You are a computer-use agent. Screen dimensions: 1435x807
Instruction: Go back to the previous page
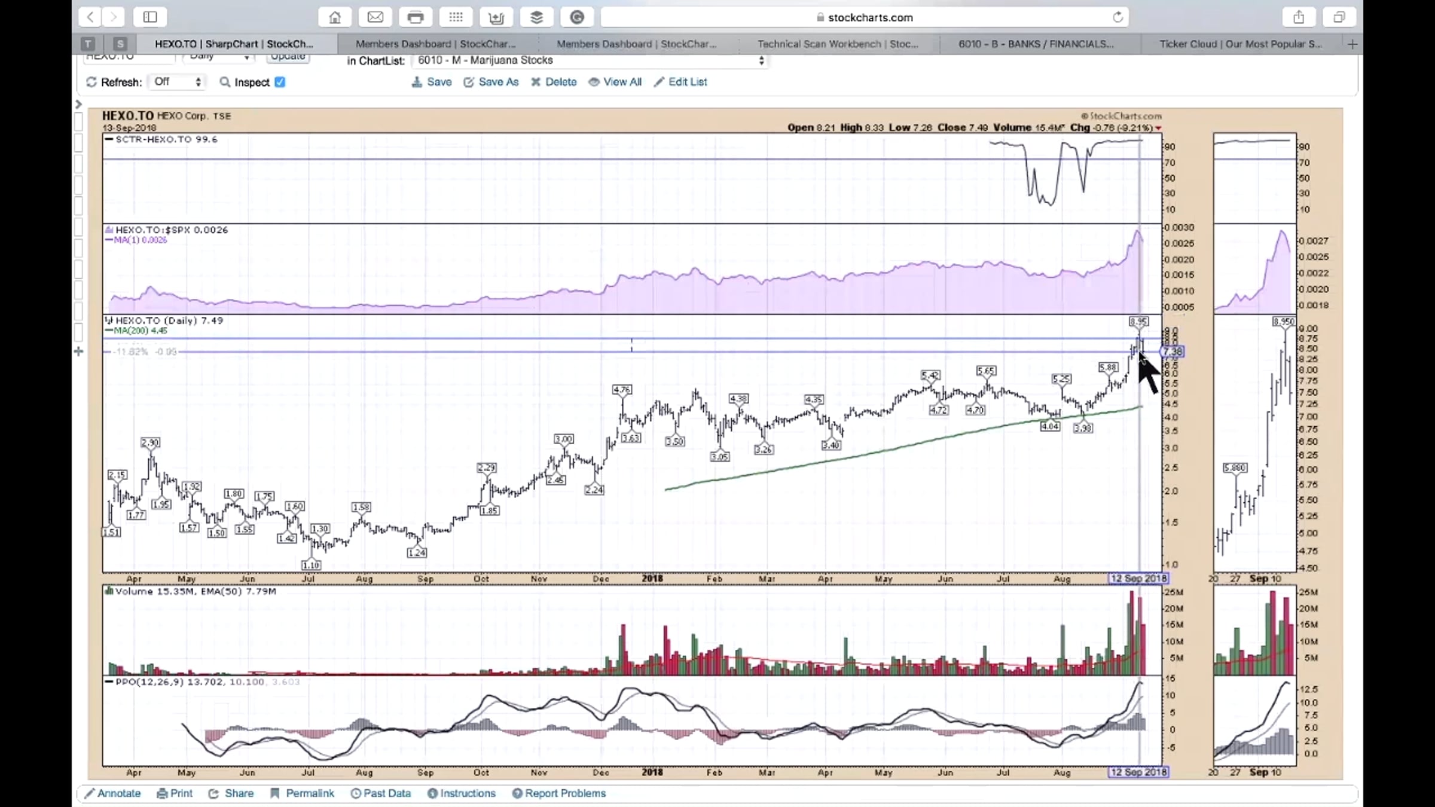coord(90,17)
